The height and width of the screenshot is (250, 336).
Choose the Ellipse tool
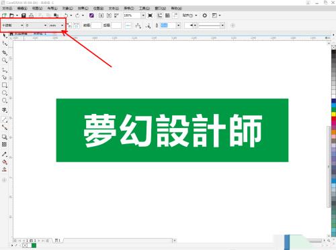tap(5, 92)
